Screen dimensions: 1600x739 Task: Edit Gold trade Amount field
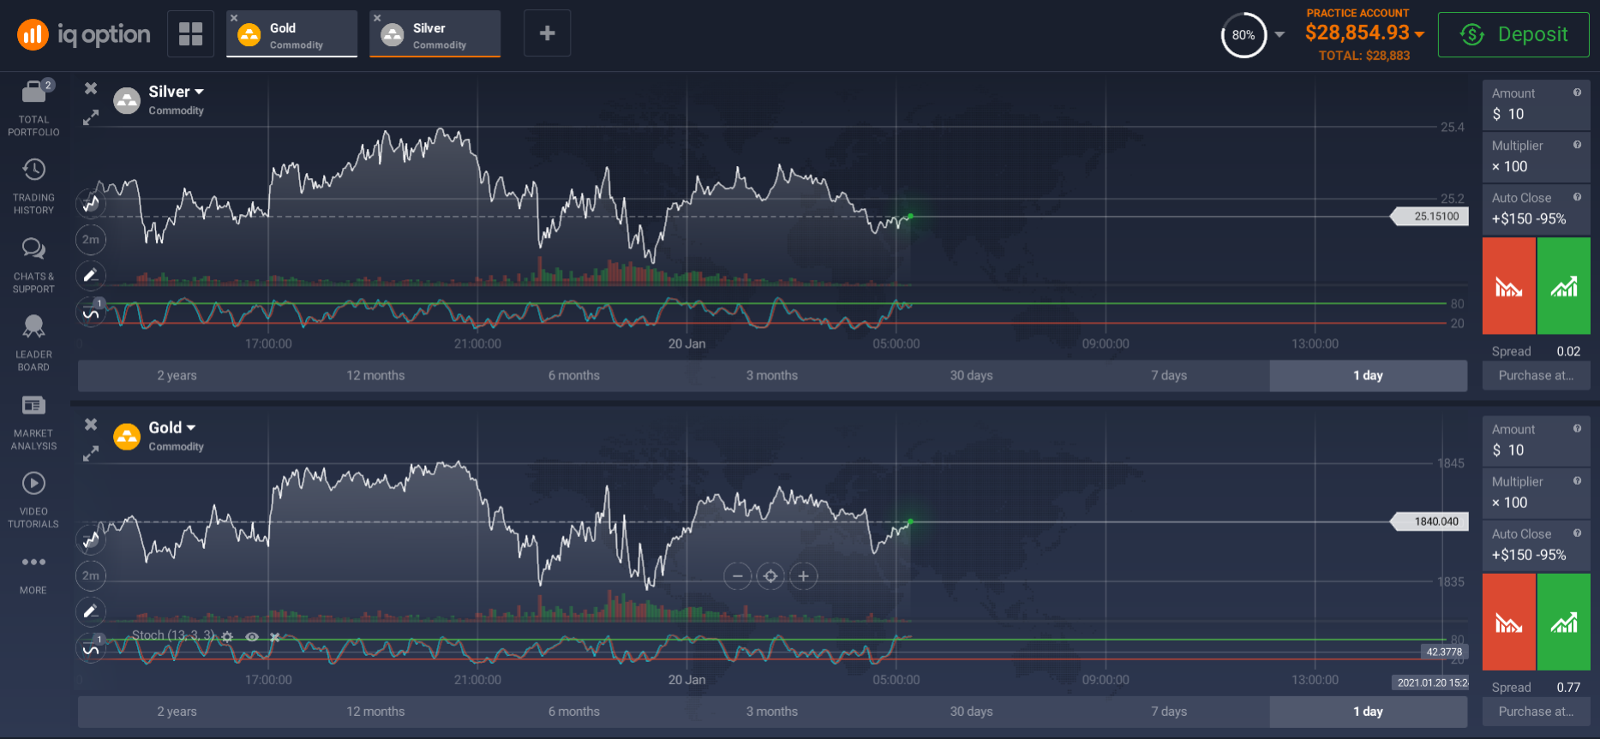(1537, 441)
